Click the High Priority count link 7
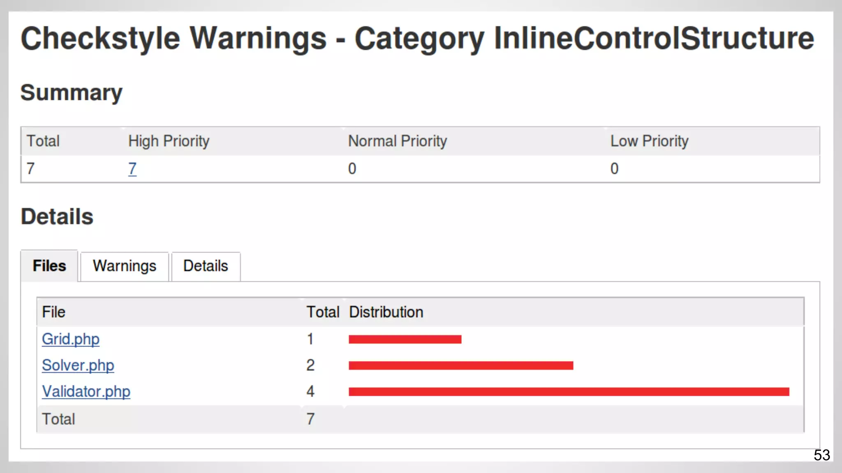Image resolution: width=842 pixels, height=473 pixels. point(132,169)
